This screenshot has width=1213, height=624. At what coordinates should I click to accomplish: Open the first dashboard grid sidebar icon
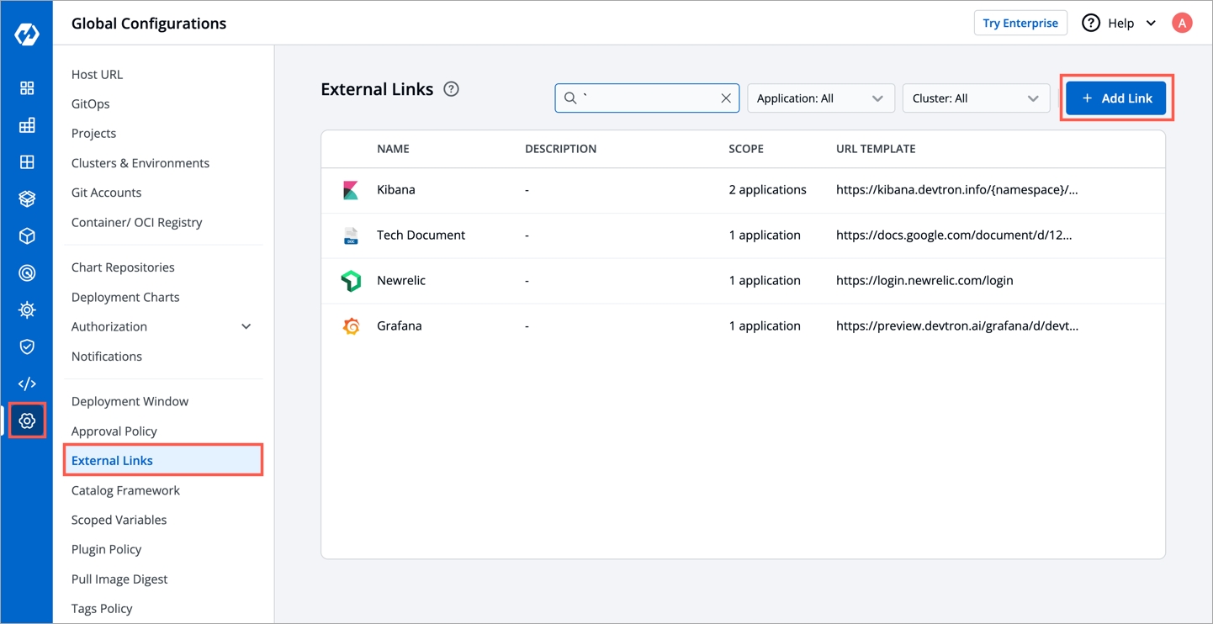(27, 88)
